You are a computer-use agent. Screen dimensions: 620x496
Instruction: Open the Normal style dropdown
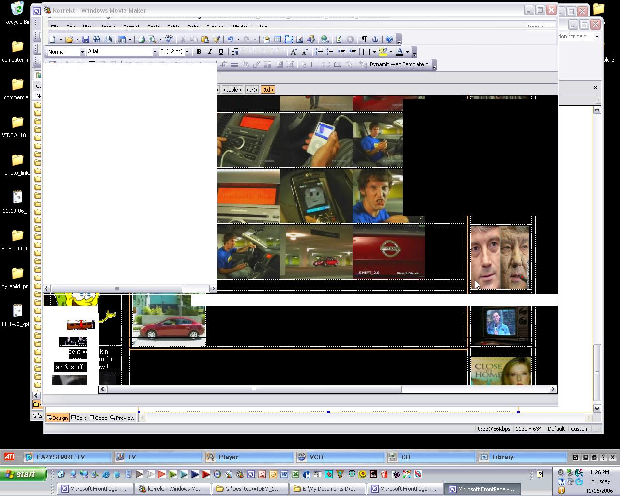point(82,52)
